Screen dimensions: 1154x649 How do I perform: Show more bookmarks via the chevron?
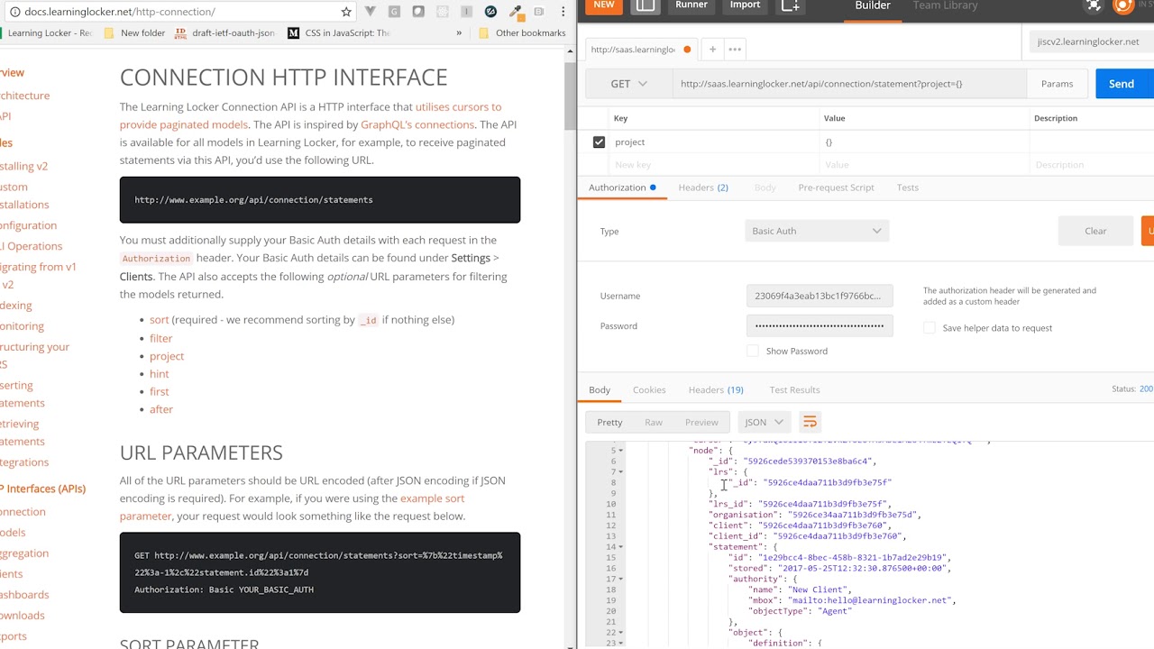459,33
